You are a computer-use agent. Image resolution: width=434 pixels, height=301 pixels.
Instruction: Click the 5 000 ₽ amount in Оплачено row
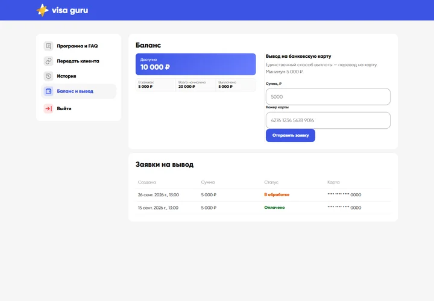(x=209, y=208)
